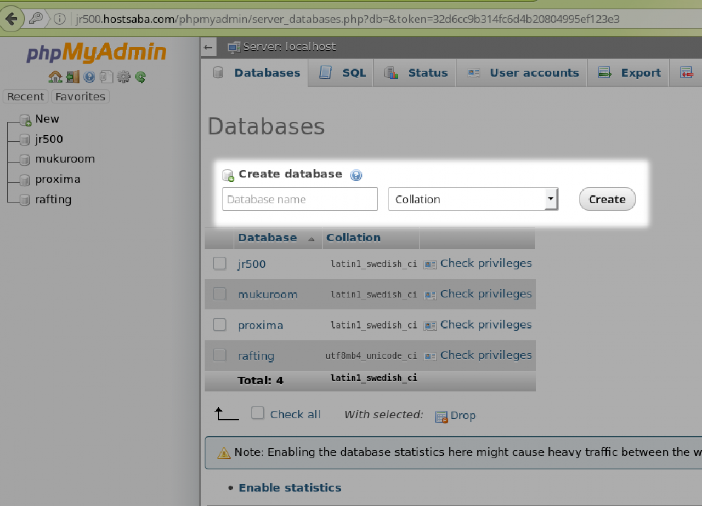Sort by Database column header

pos(267,238)
